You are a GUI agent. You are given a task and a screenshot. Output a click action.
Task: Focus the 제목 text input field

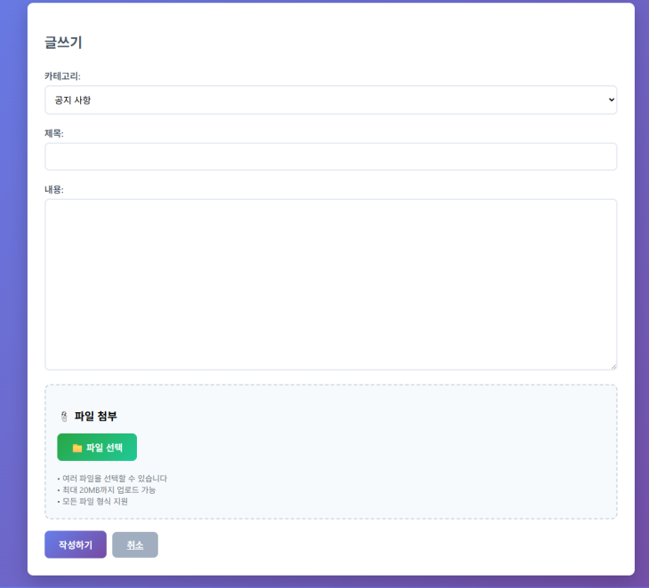(x=330, y=156)
